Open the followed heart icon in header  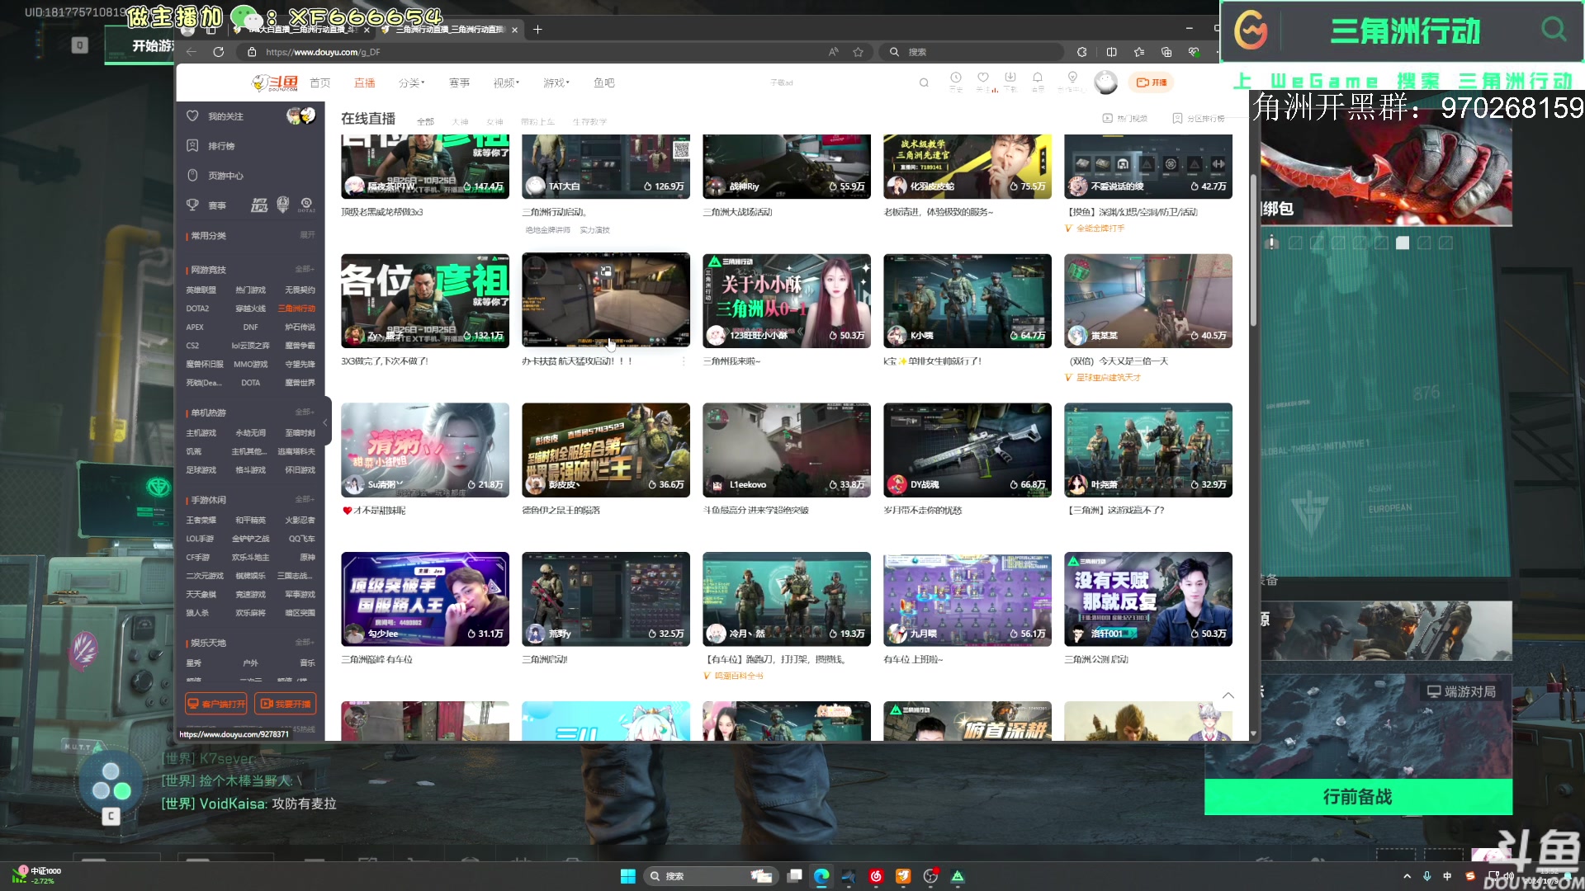pos(983,79)
